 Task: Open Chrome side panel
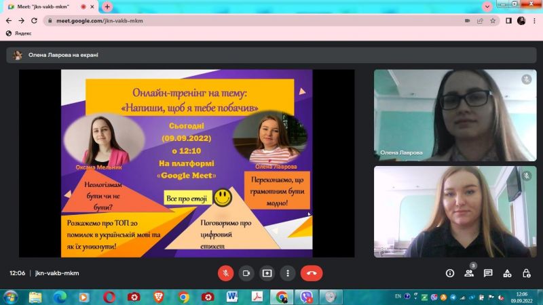click(x=508, y=21)
